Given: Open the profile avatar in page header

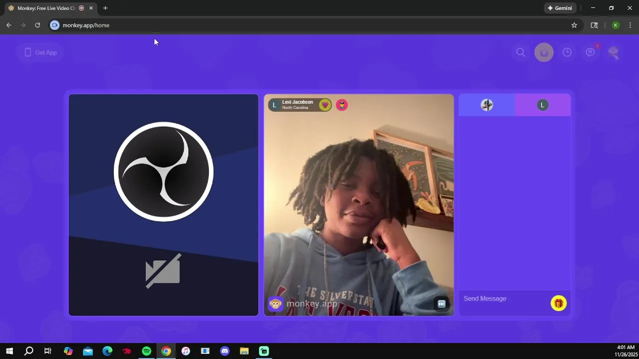Looking at the screenshot, I should click(613, 52).
